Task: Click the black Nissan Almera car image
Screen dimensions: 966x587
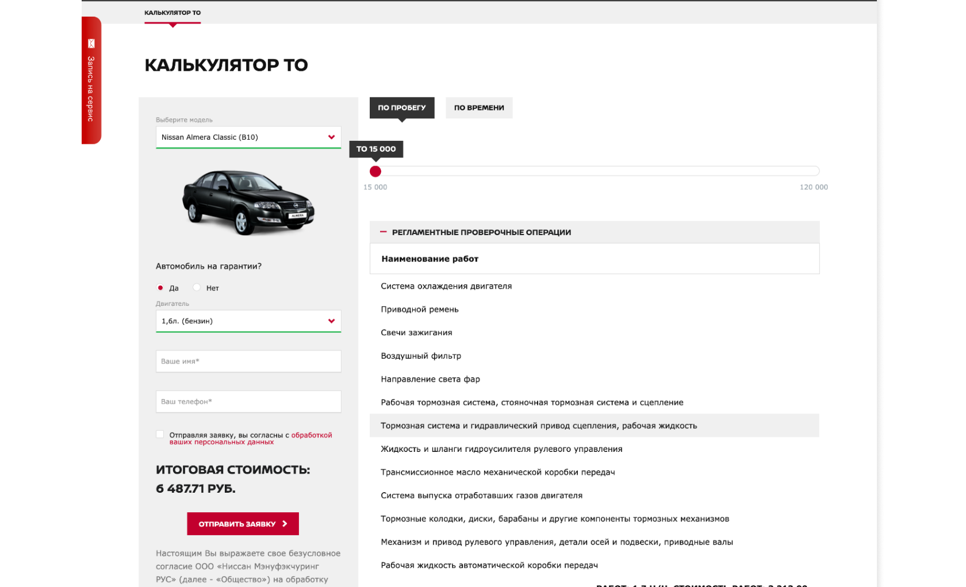Action: (x=248, y=202)
